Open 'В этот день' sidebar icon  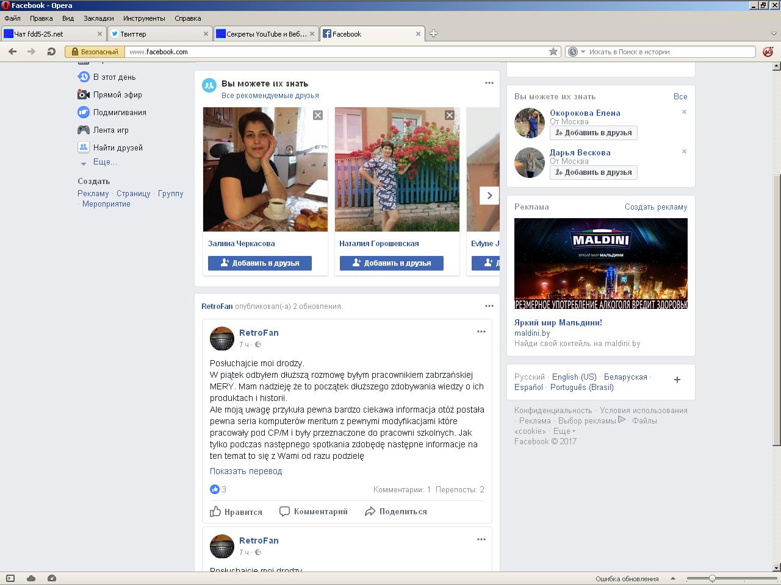pos(84,77)
